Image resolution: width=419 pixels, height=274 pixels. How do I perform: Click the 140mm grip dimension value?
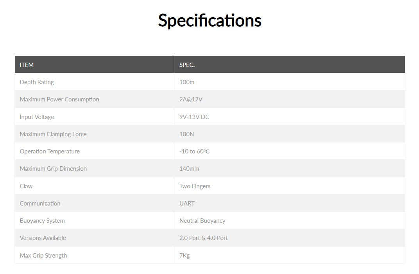point(189,169)
